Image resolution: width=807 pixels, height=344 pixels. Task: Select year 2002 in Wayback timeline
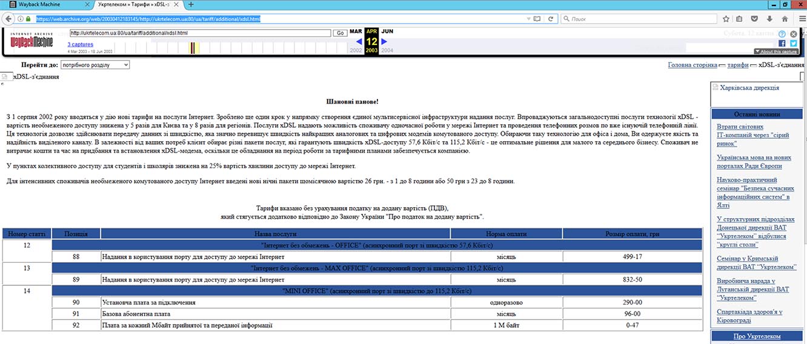[x=356, y=50]
